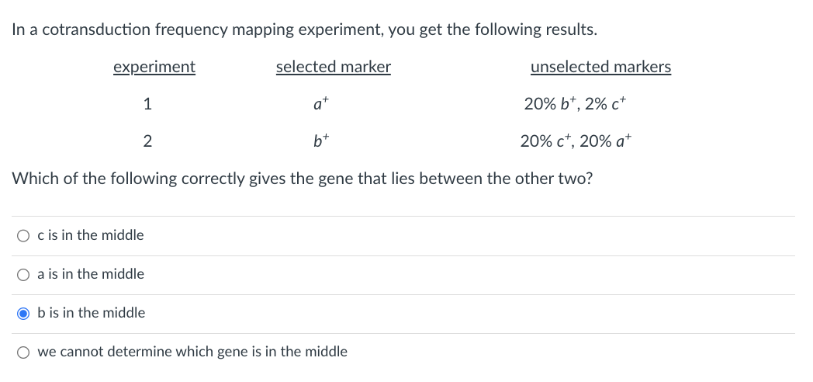813x382 pixels.
Task: Click the 'c is in the middle' answer text
Action: [x=90, y=235]
